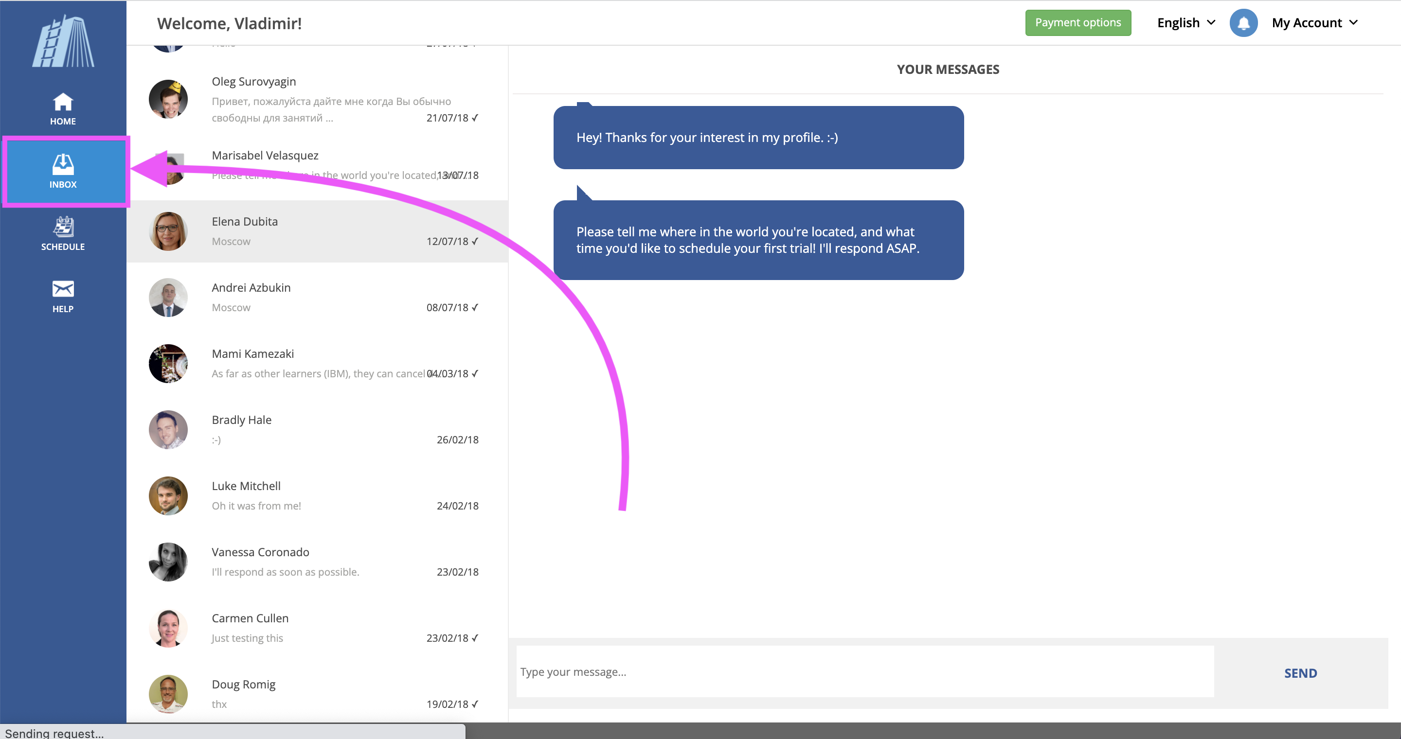Click the Type your message input field

pyautogui.click(x=865, y=671)
